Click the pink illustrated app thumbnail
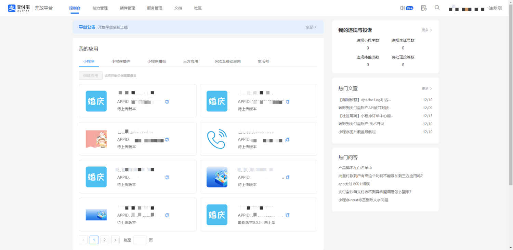Viewport: 513px width, 250px height. click(96, 139)
